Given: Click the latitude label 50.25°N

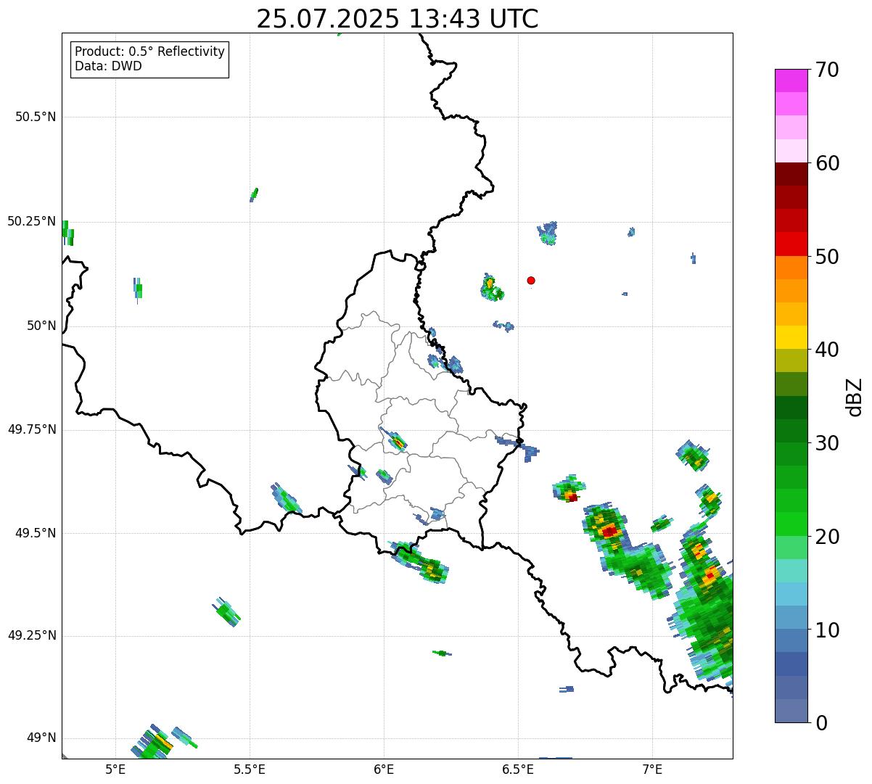Looking at the screenshot, I should (x=31, y=221).
